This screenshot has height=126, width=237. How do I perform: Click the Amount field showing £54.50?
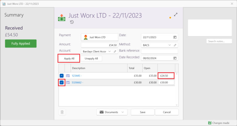(x=100, y=45)
